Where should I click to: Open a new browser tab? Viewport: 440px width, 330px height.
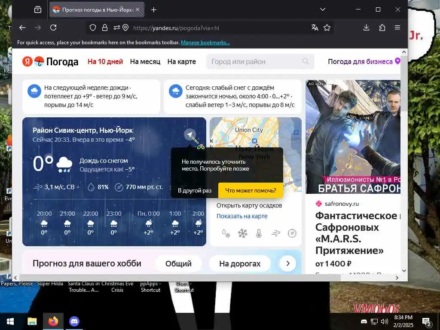153,10
